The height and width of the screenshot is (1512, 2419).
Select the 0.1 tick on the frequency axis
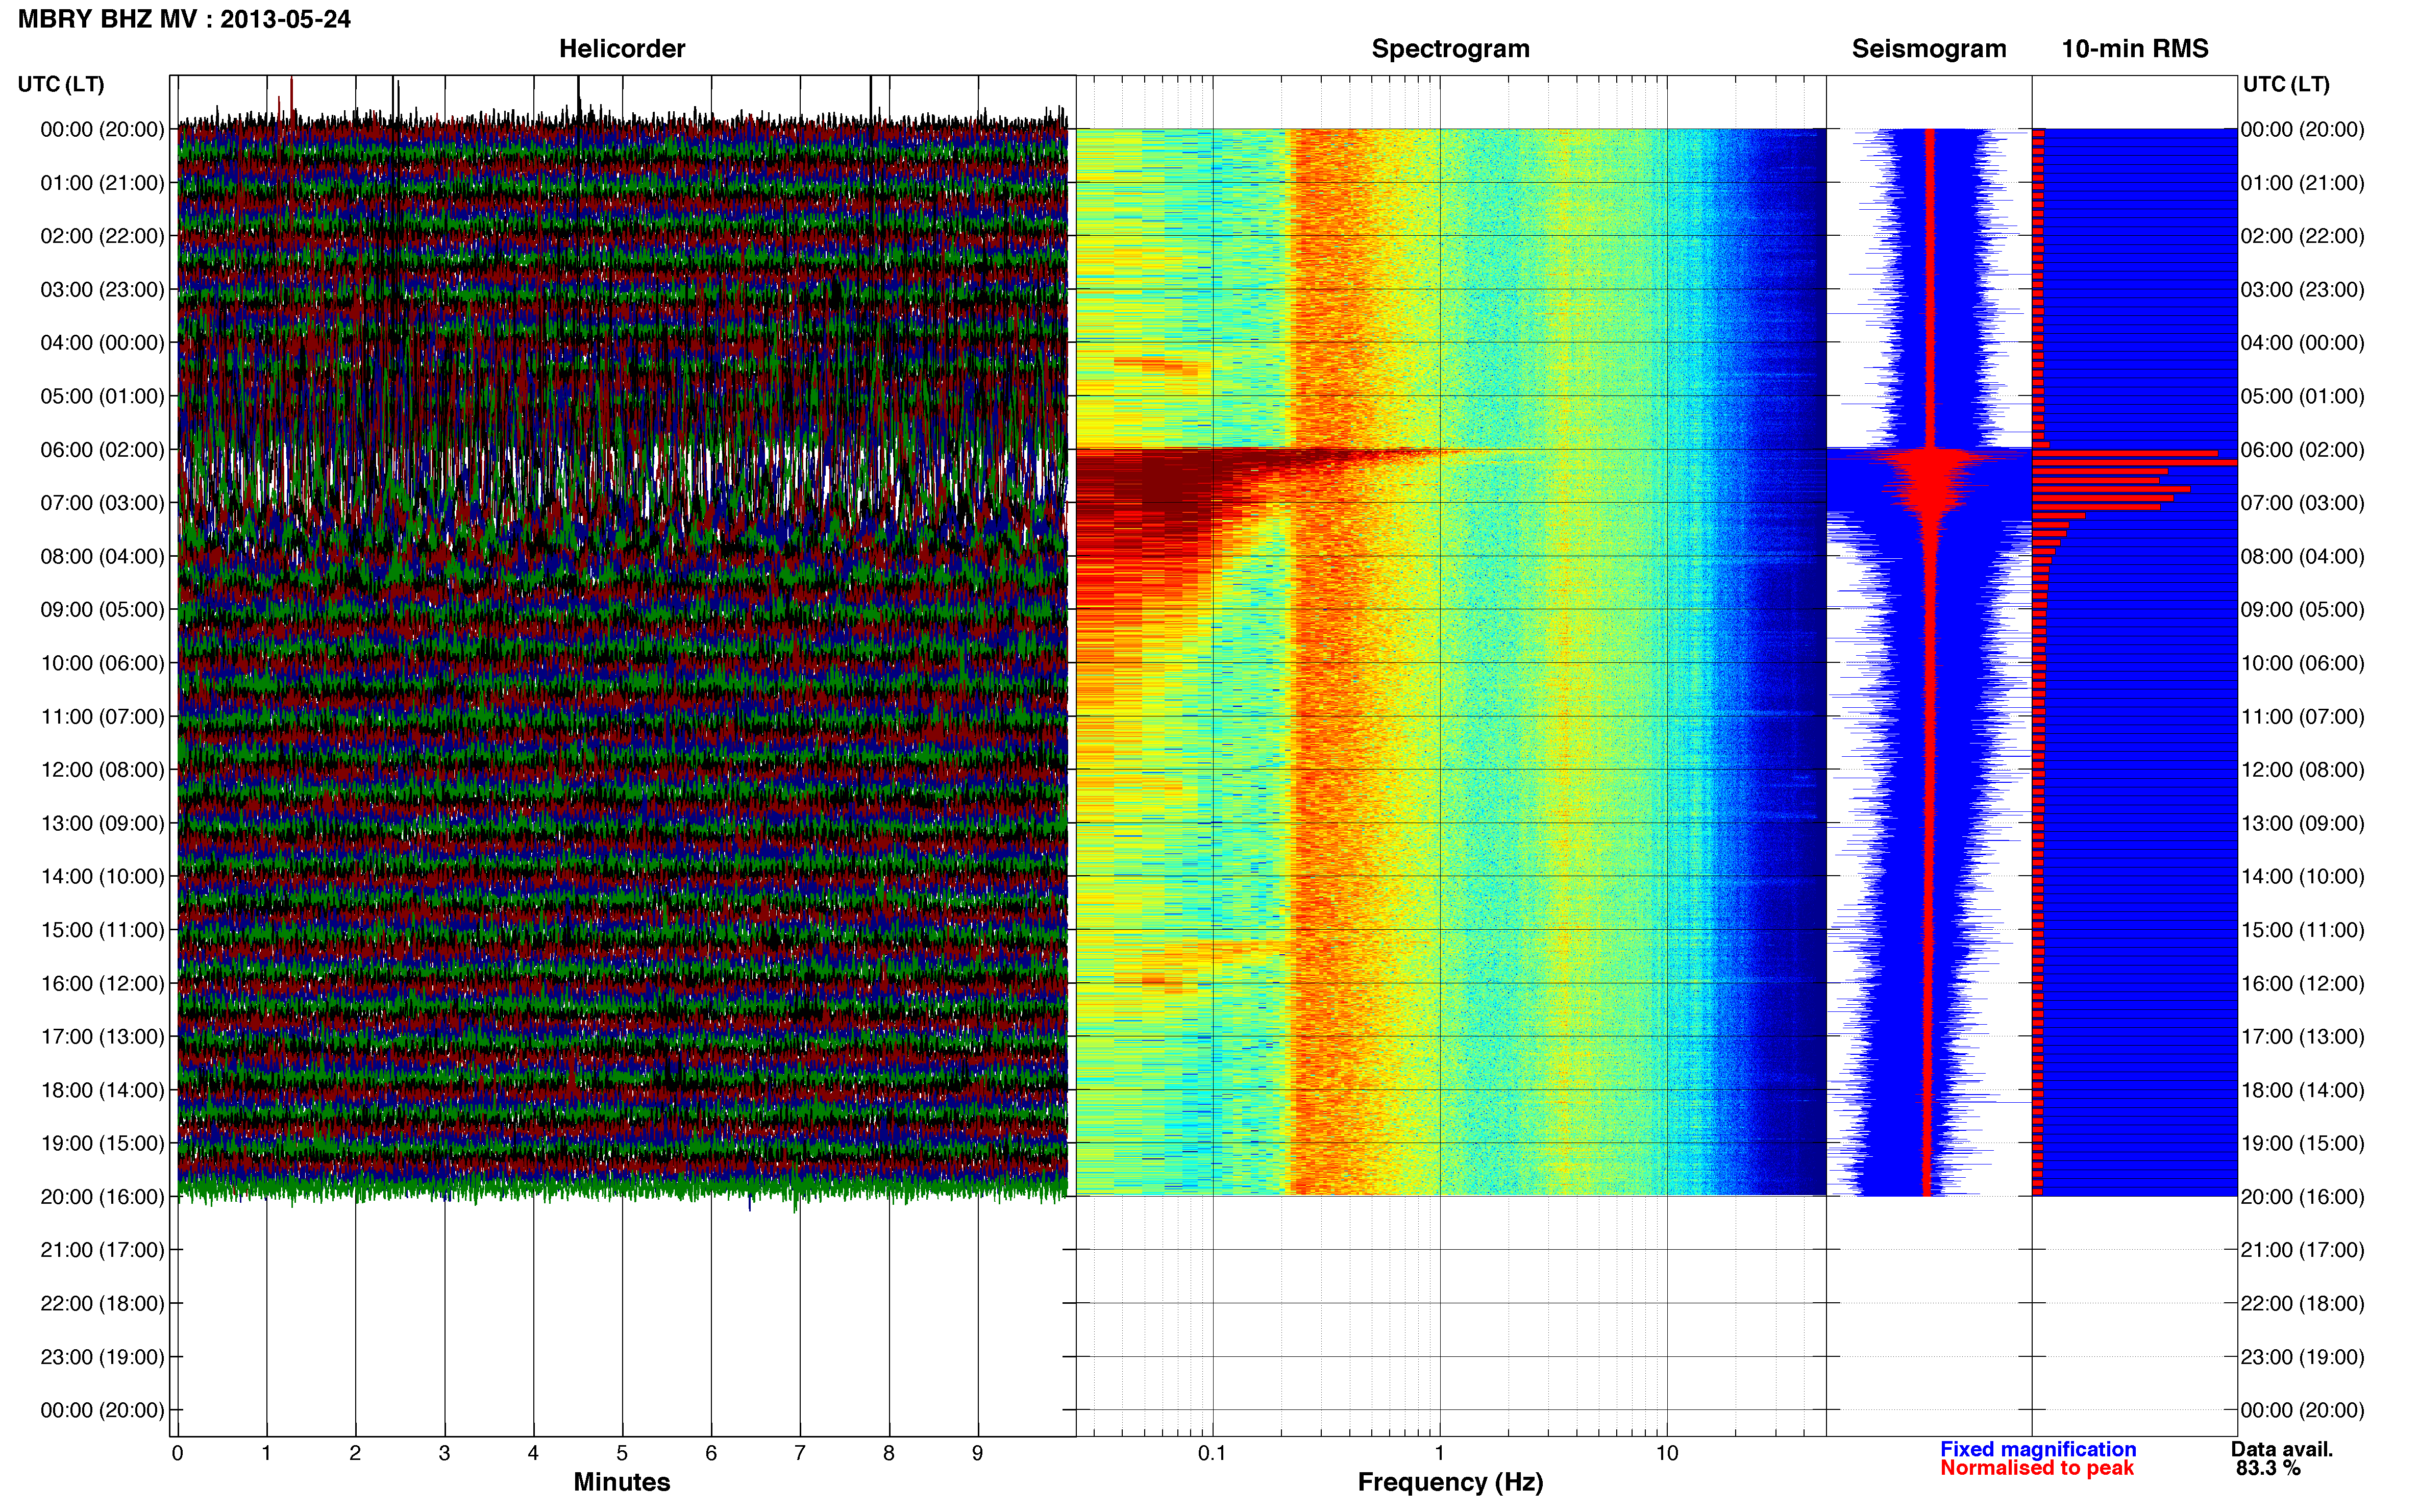[1212, 1453]
